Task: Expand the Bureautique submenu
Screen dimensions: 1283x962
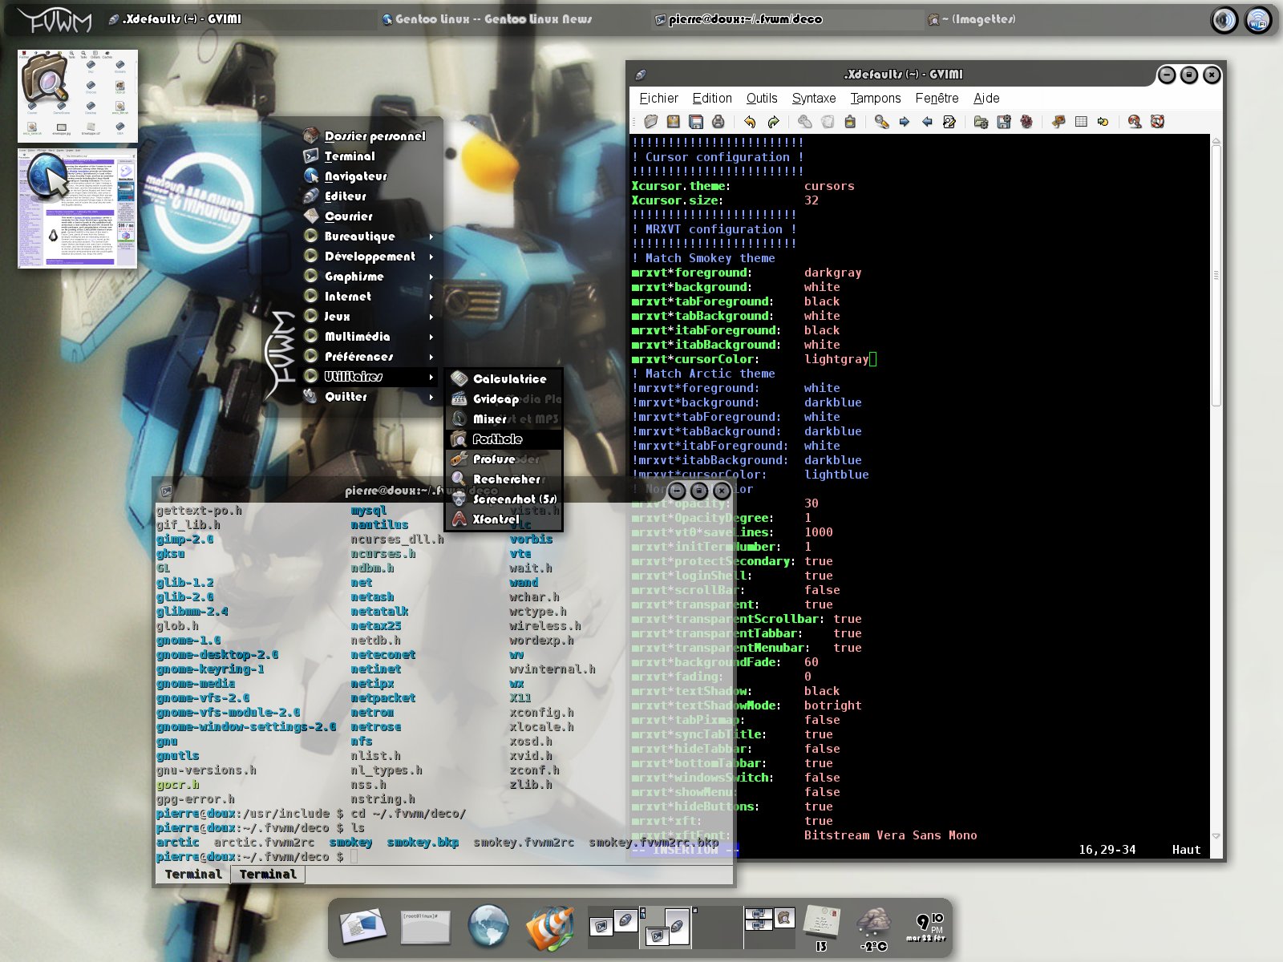Action: pyautogui.click(x=370, y=236)
